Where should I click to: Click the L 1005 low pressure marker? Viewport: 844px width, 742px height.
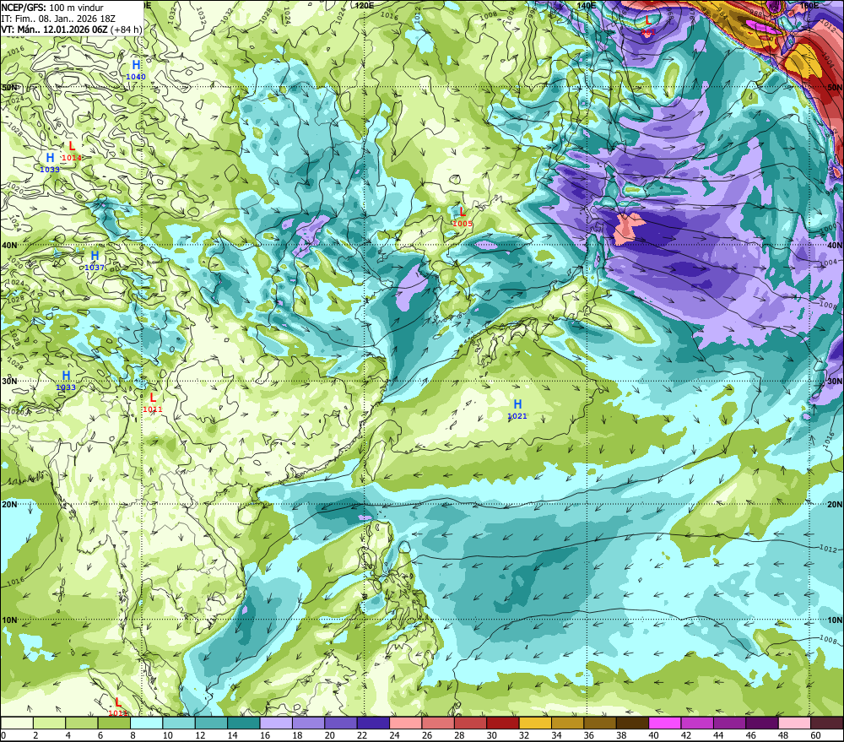click(463, 217)
